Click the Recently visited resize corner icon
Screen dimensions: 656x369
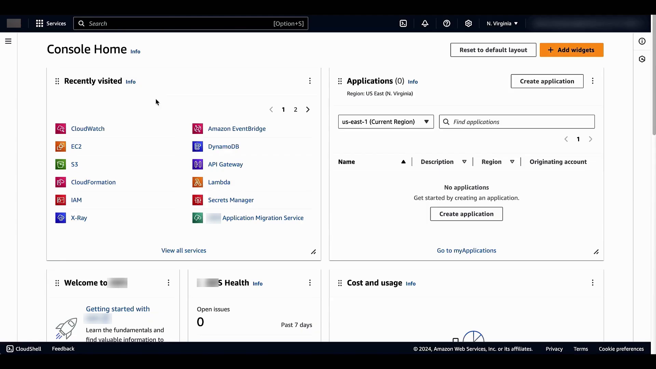313,252
